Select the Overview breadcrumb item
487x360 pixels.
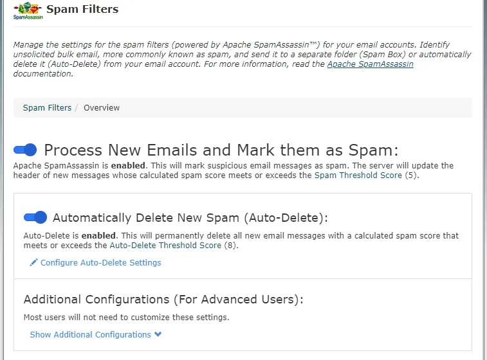[102, 108]
